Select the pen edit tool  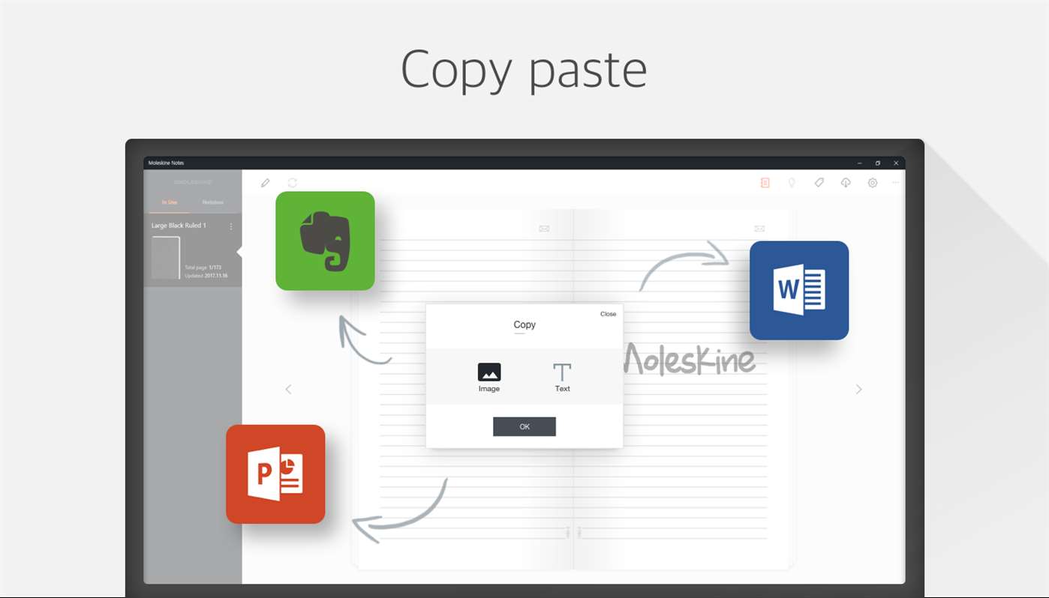(x=265, y=183)
